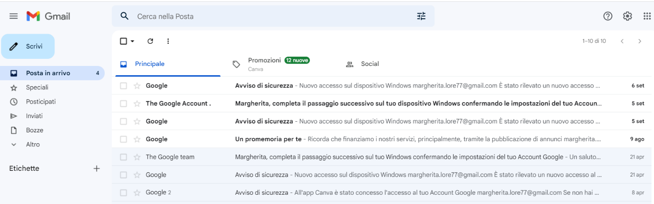Select the Google email dated 6 set
The image size is (654, 204).
click(x=124, y=86)
